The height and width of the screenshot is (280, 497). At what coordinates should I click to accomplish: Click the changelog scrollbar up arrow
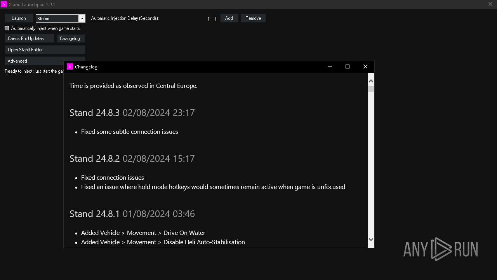[x=371, y=81]
